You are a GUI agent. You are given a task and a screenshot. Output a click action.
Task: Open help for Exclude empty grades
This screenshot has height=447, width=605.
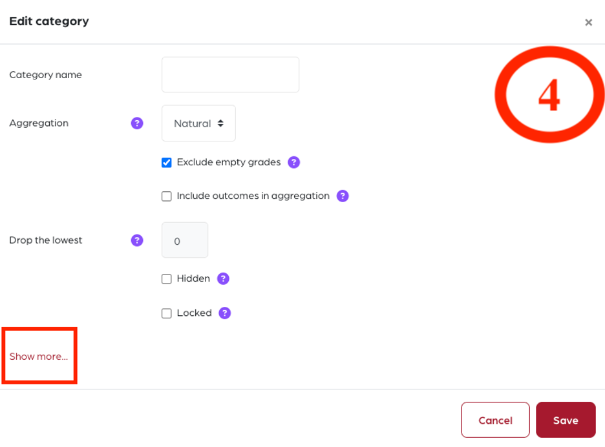[293, 162]
